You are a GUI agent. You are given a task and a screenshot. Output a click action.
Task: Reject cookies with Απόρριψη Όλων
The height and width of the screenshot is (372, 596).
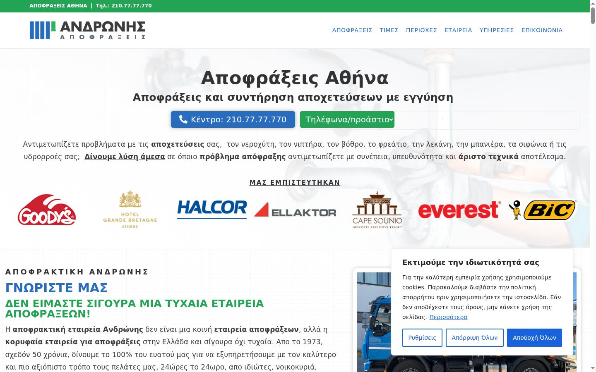pos(475,338)
